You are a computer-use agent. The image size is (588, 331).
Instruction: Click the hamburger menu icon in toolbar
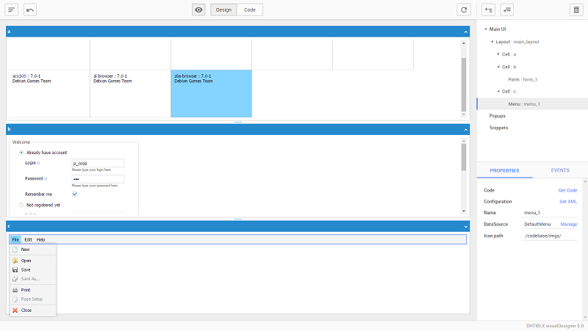pyautogui.click(x=12, y=10)
